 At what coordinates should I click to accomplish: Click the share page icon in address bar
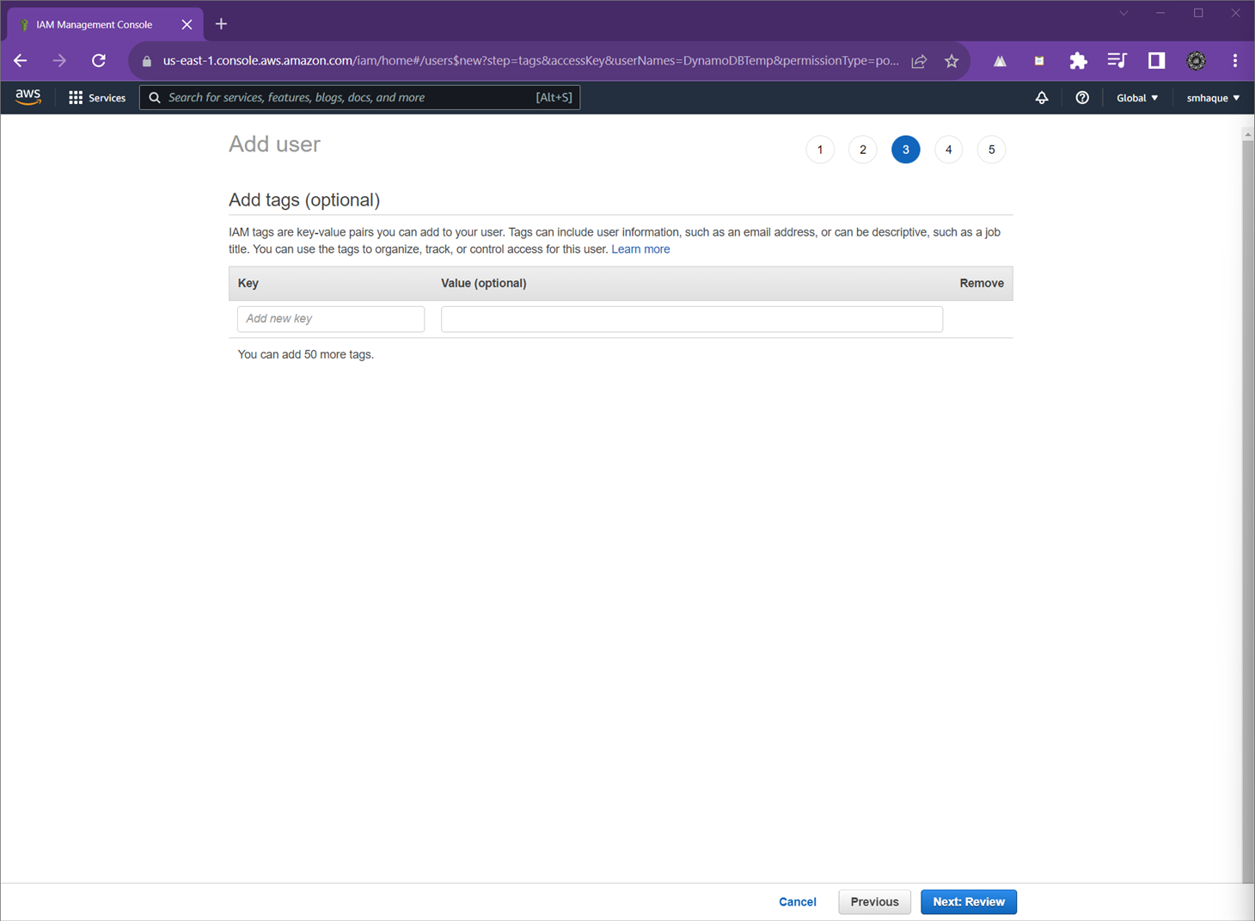(x=919, y=61)
